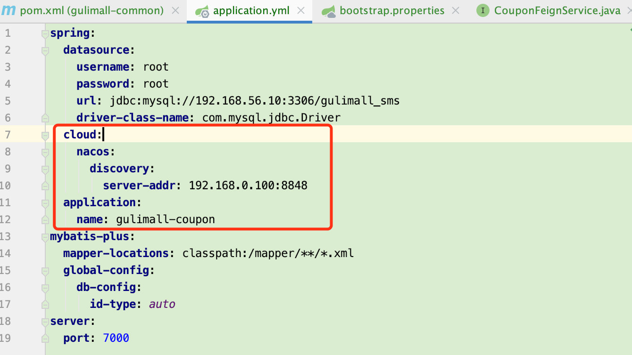632x355 pixels.
Task: Click the 'gulimall-coupon' name value
Action: coord(166,219)
